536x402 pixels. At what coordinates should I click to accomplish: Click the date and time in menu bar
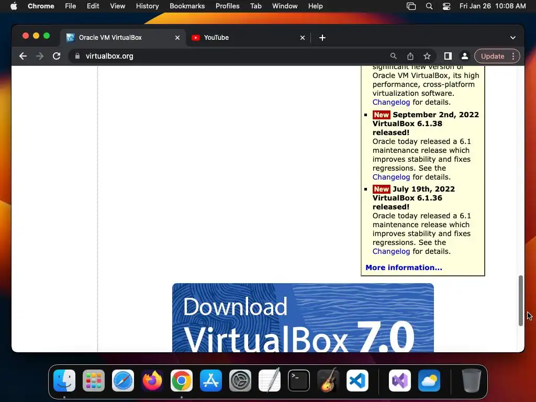[x=493, y=6]
